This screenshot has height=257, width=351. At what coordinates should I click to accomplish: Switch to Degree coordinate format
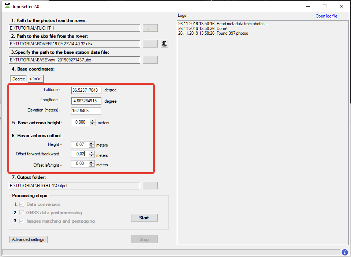point(19,79)
